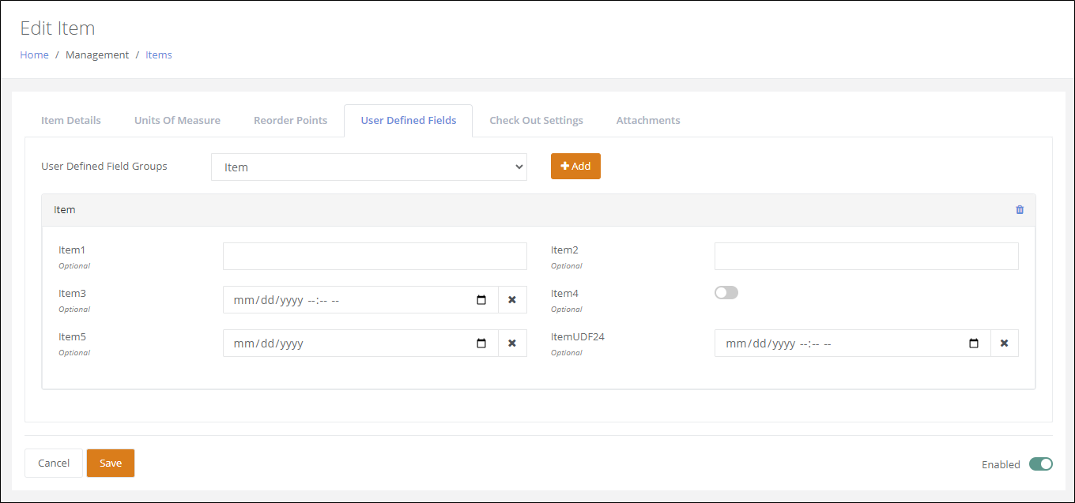Open the Units Of Measure tab

(177, 121)
